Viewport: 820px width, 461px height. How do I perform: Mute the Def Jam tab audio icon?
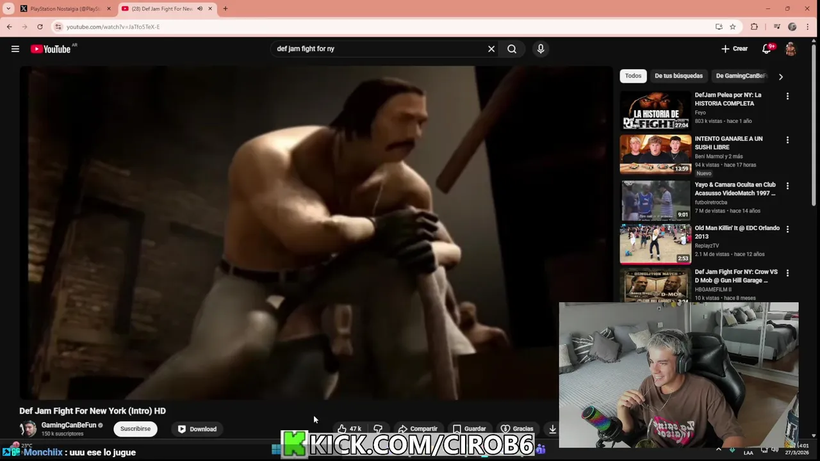[200, 9]
